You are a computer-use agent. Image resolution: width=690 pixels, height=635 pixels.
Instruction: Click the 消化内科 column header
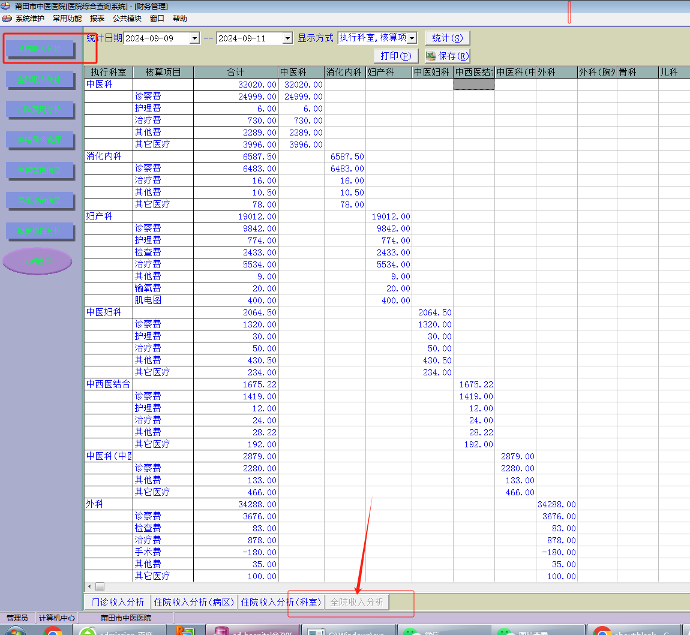point(345,72)
